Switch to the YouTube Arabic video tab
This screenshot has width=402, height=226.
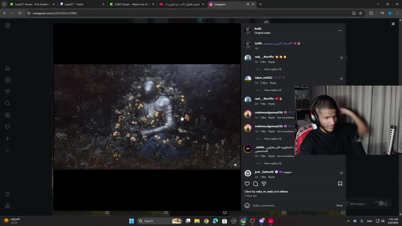[x=182, y=4]
